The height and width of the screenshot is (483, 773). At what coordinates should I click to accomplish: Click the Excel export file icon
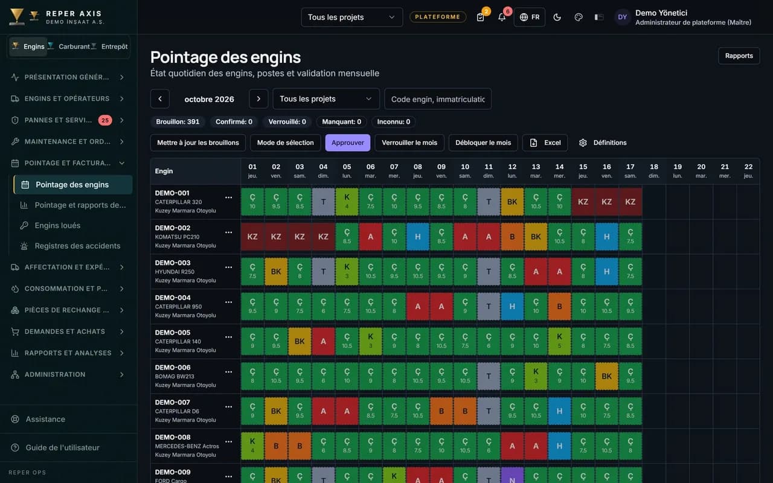(533, 142)
